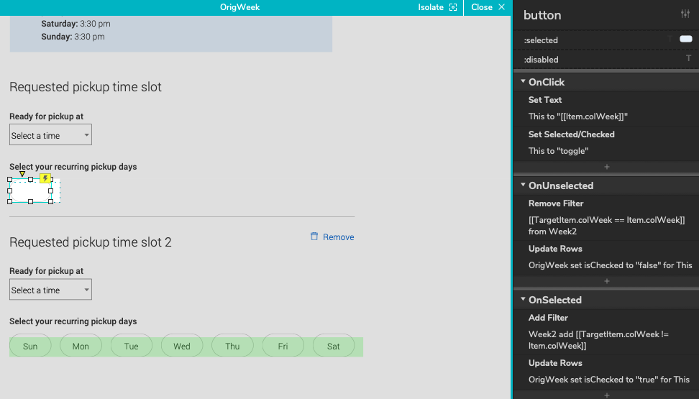The image size is (699, 399).
Task: Collapse the OnSelected event section
Action: 524,300
